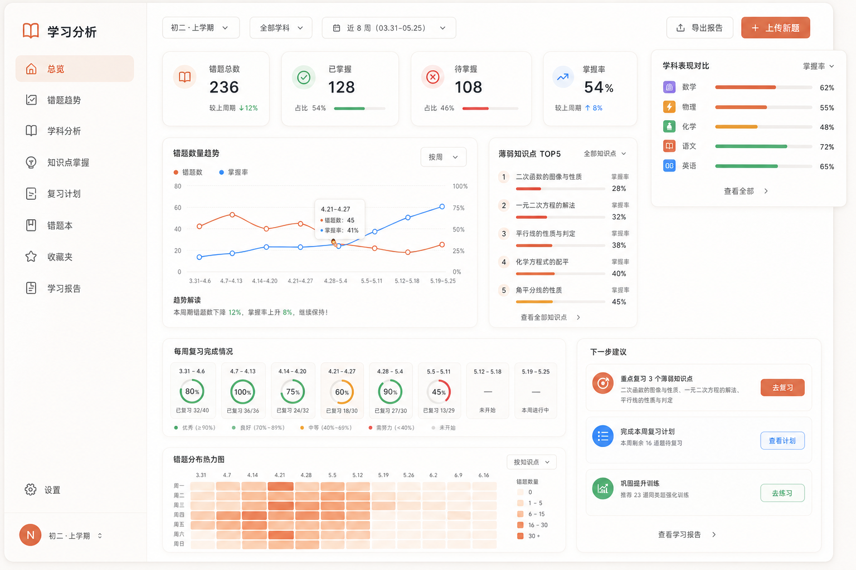Open 复习计划 in the sidebar
The height and width of the screenshot is (570, 856).
[75, 194]
